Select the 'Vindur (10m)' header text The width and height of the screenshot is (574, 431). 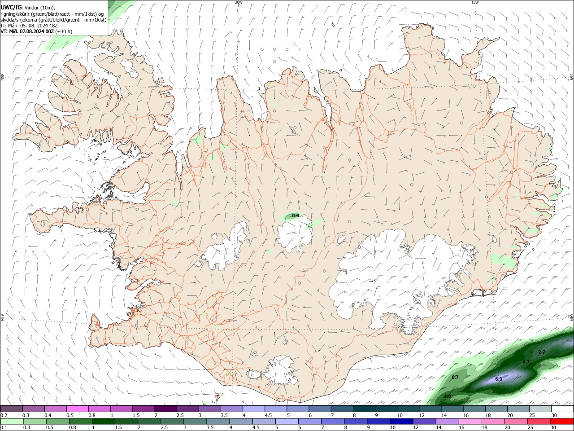click(x=40, y=8)
